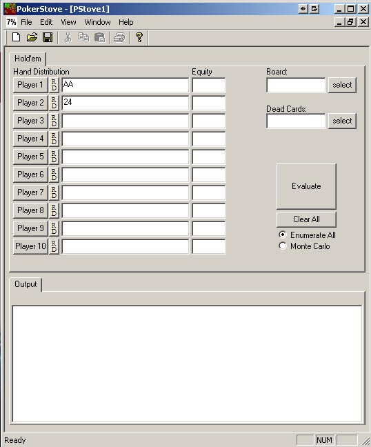Click the Paste clipboard icon
The height and width of the screenshot is (447, 371).
[99, 37]
